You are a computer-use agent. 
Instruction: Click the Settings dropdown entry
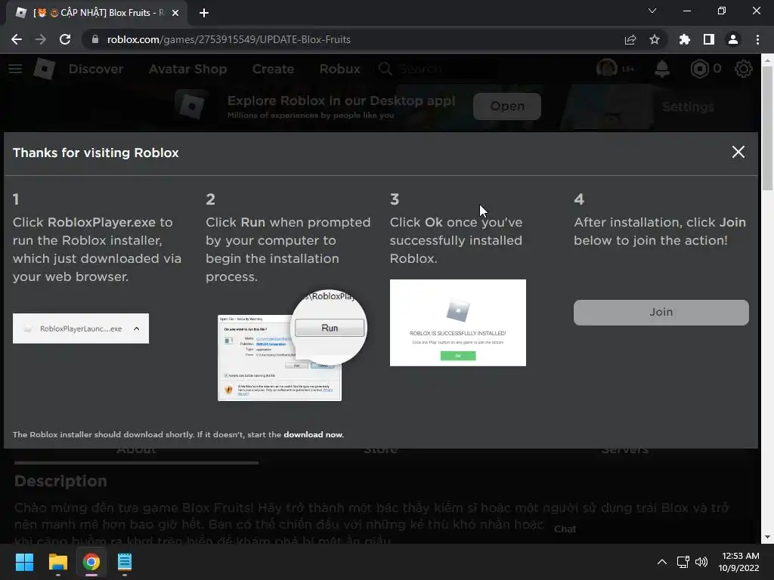[688, 106]
